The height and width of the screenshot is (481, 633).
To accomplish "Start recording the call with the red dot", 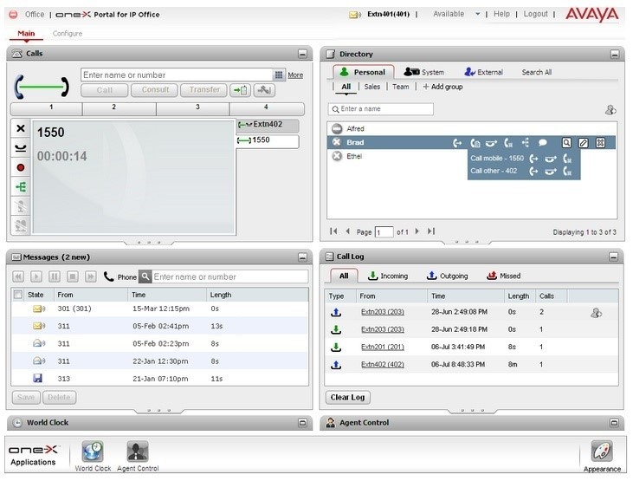I will pos(21,167).
